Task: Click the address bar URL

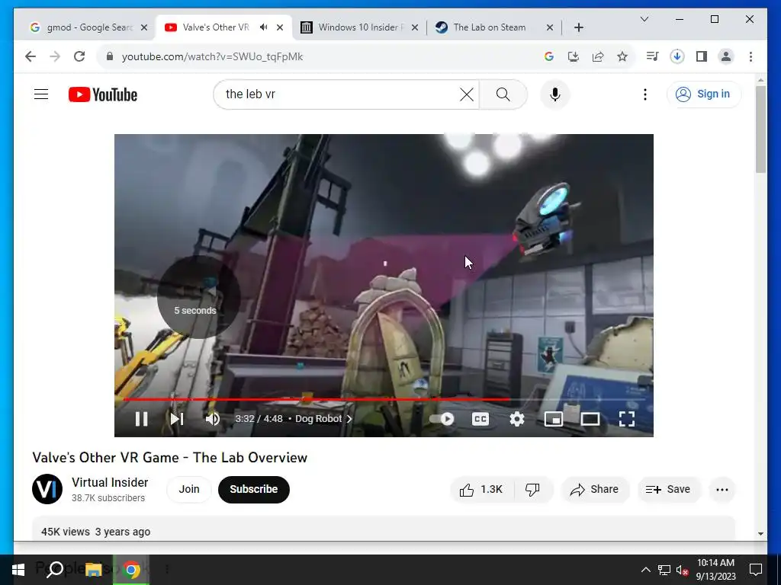Action: (212, 56)
